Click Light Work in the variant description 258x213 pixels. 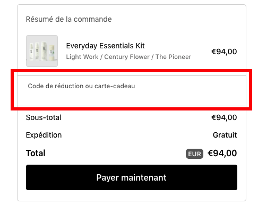82,57
